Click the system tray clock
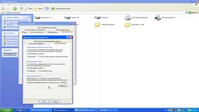Image resolution: width=199 pixels, height=112 pixels. [195, 110]
